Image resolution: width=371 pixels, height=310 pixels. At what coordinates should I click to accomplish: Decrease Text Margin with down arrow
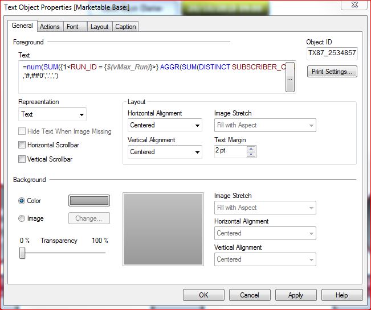tap(251, 154)
